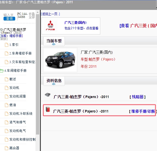Click the sidebar scrollbar up arrow
This screenshot has height=151, width=157.
[x=38, y=12]
